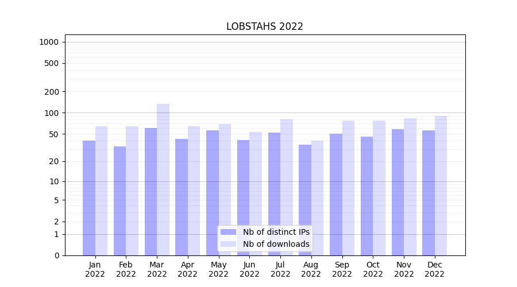
Task: Select the February 2022 distinct IPs bar
Action: pos(120,200)
